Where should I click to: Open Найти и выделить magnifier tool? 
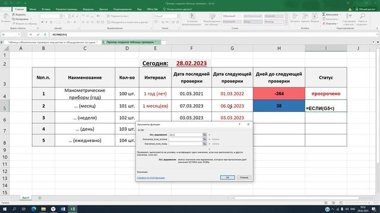pos(363,20)
